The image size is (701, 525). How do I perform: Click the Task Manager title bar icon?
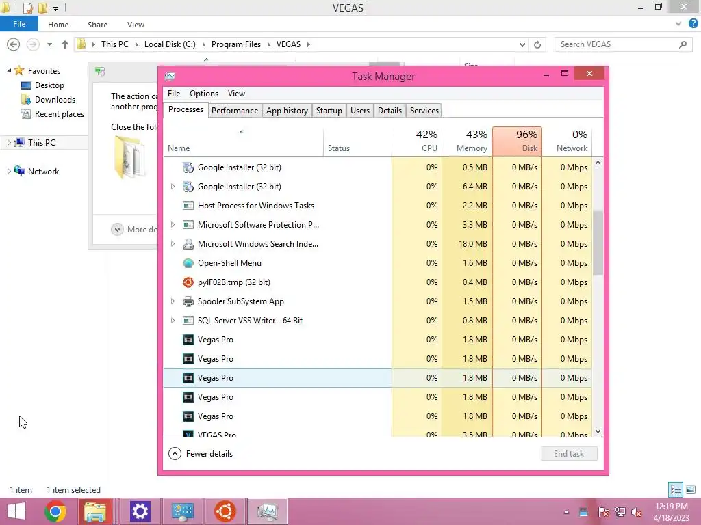(170, 77)
